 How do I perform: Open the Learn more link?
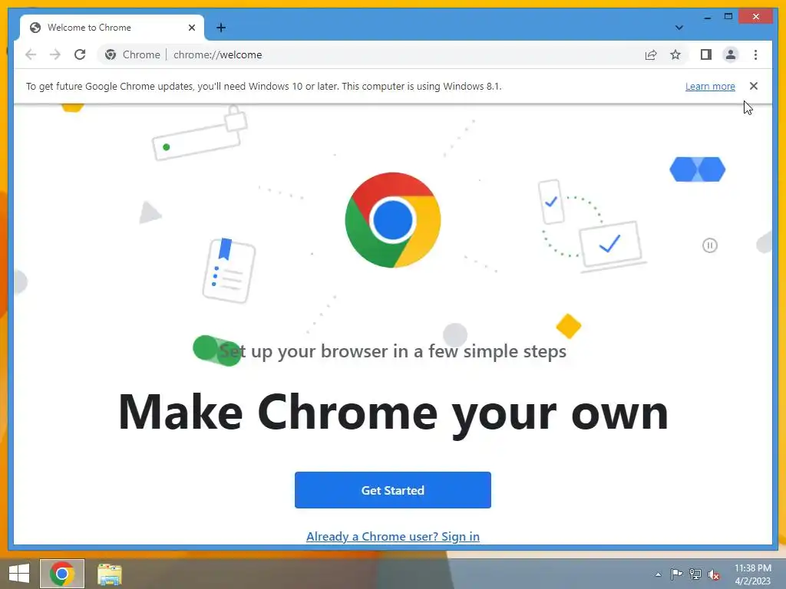710,86
